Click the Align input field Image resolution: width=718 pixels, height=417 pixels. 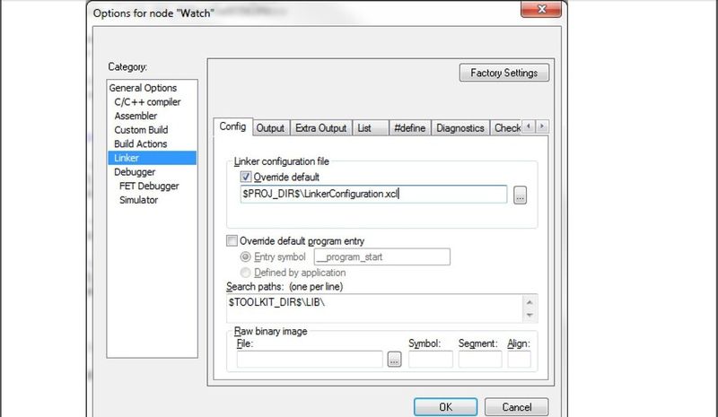click(x=520, y=360)
